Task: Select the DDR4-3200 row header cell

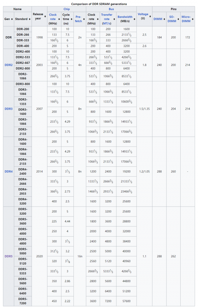Action: 23,201
